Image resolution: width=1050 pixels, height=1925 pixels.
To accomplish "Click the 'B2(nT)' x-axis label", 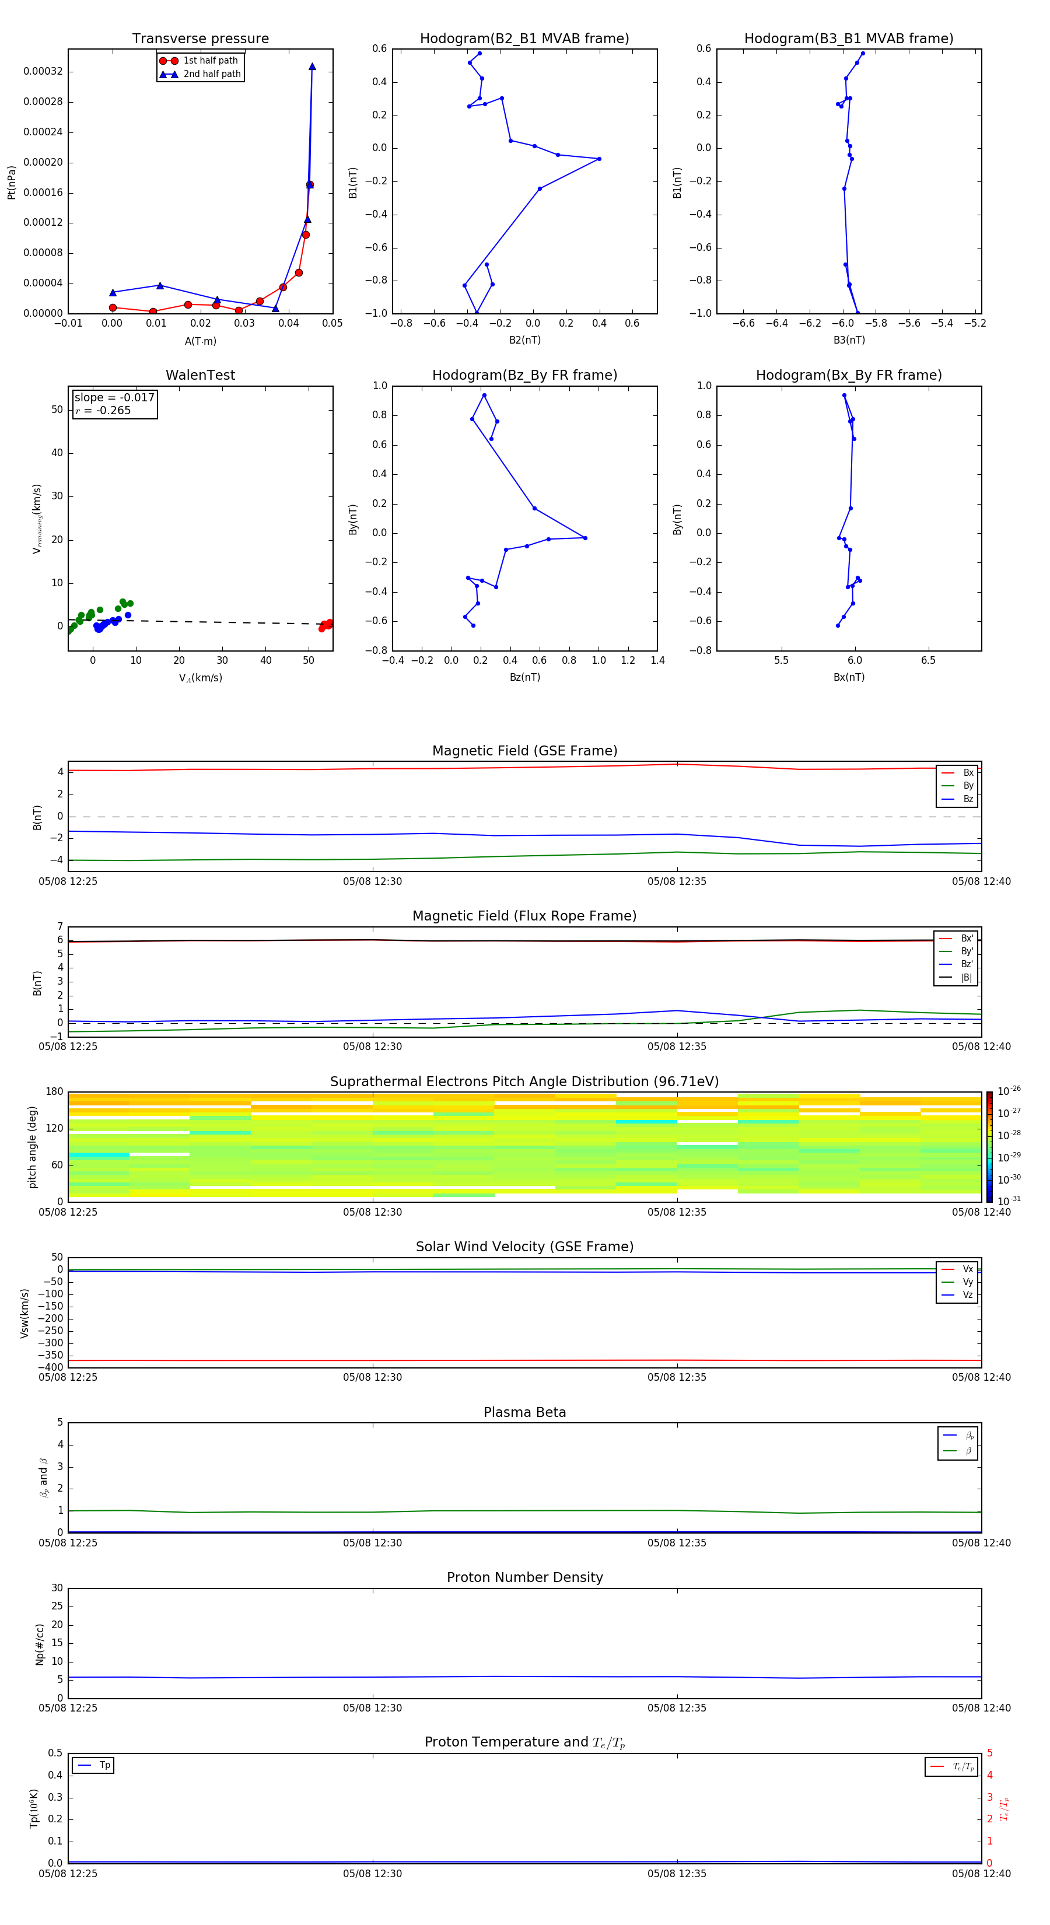I will pos(524,340).
